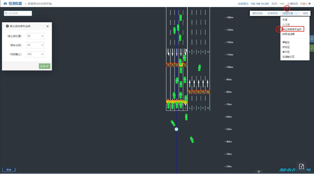Click the 停止线位置 input field
The image size is (314, 174).
click(x=35, y=36)
